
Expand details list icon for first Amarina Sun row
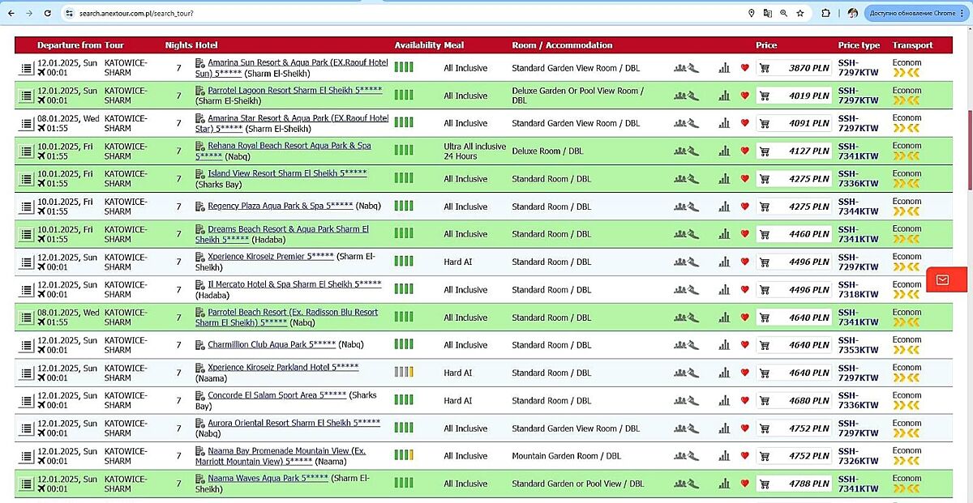point(26,69)
